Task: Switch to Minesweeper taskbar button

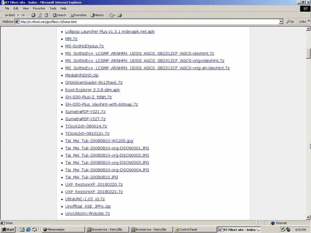Action: (x=63, y=229)
